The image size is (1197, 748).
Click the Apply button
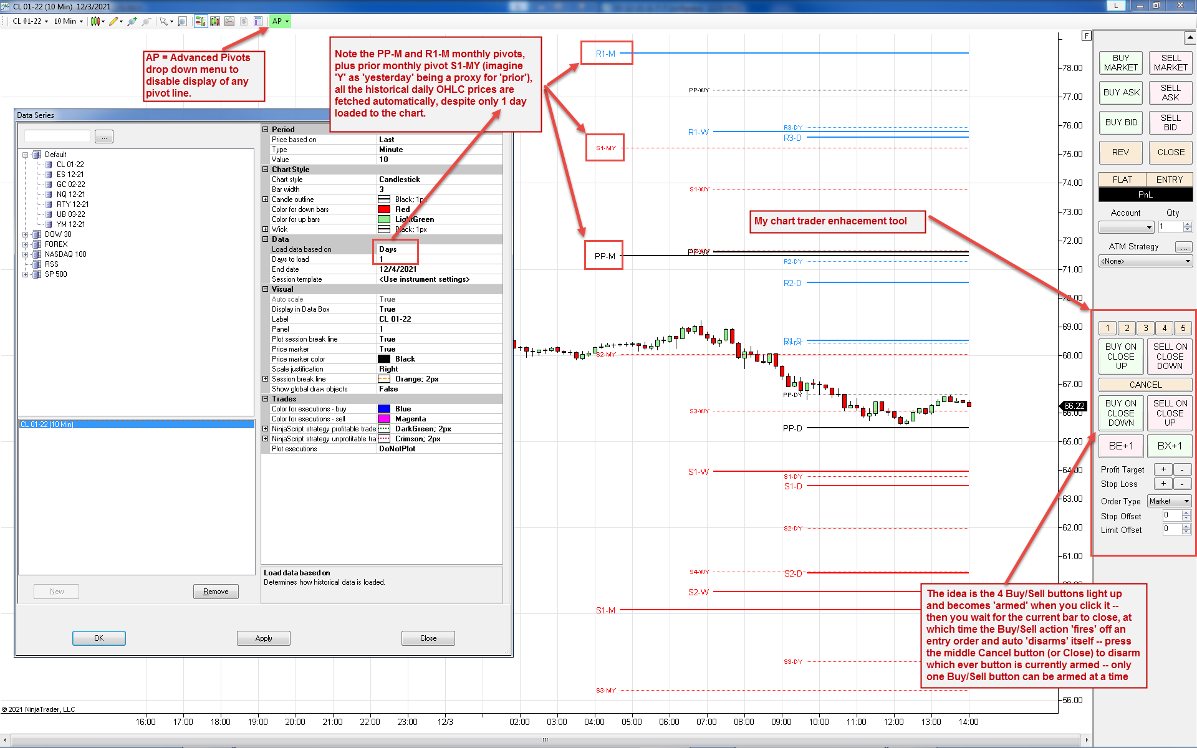[x=263, y=638]
